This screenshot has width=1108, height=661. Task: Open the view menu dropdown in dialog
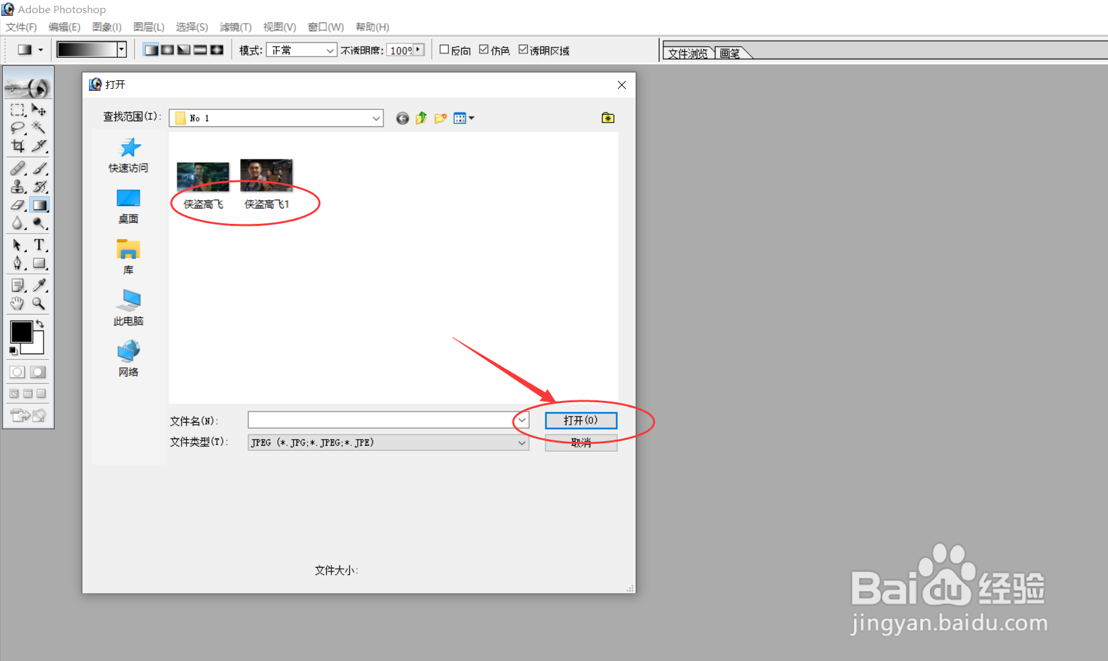click(464, 118)
